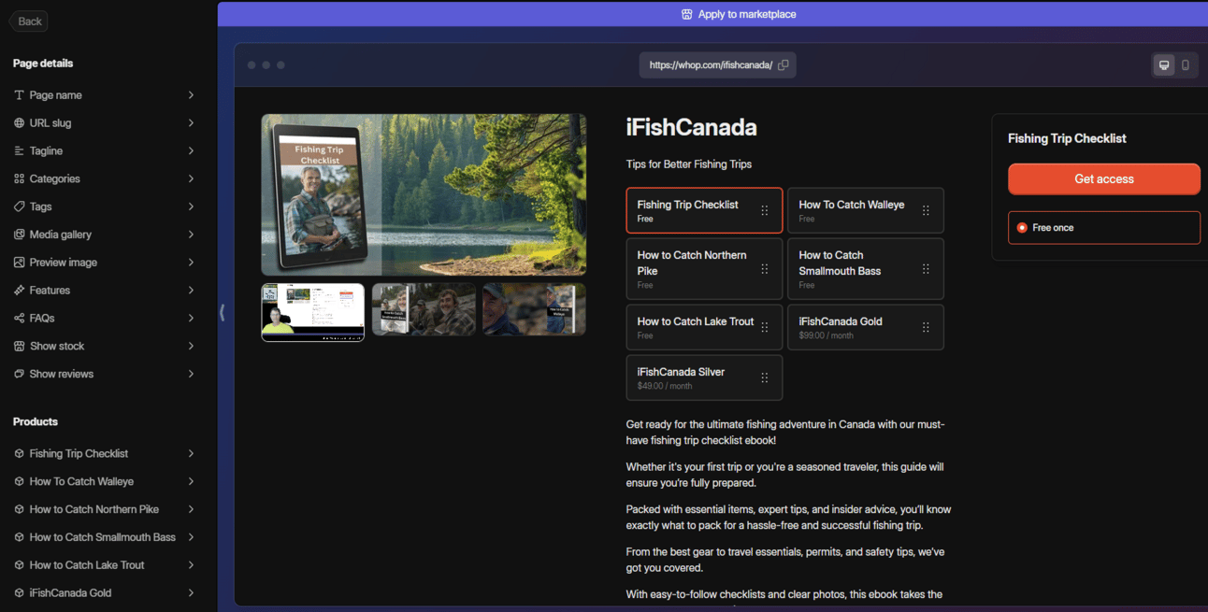Click the drag handle on the Smallmouth Bass card
Viewport: 1208px width, 612px height.
click(926, 269)
